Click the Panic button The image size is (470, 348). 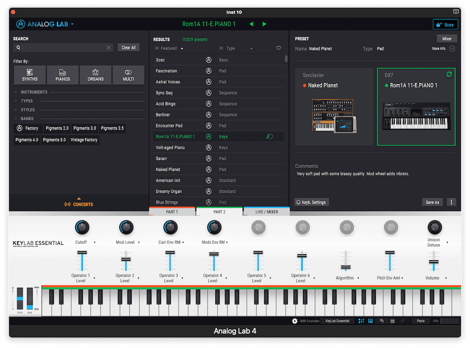(x=420, y=321)
